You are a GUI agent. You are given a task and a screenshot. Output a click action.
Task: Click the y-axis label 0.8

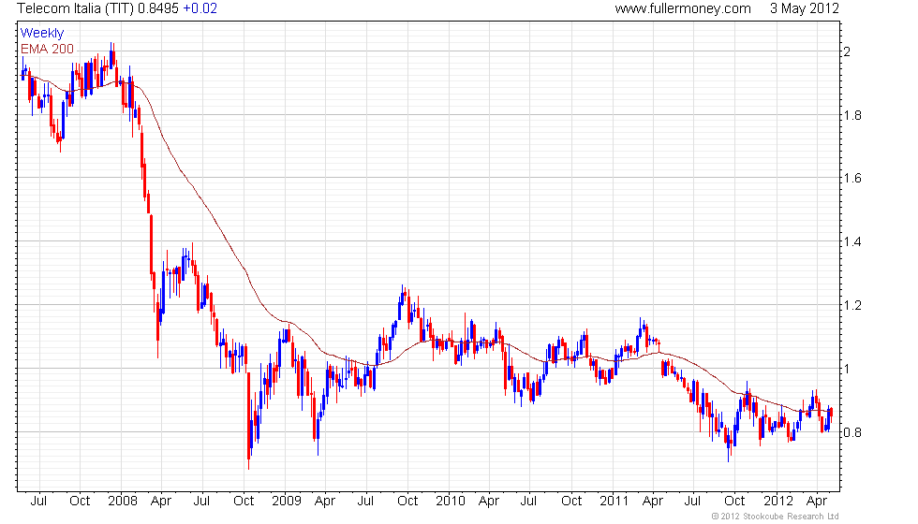(x=852, y=432)
